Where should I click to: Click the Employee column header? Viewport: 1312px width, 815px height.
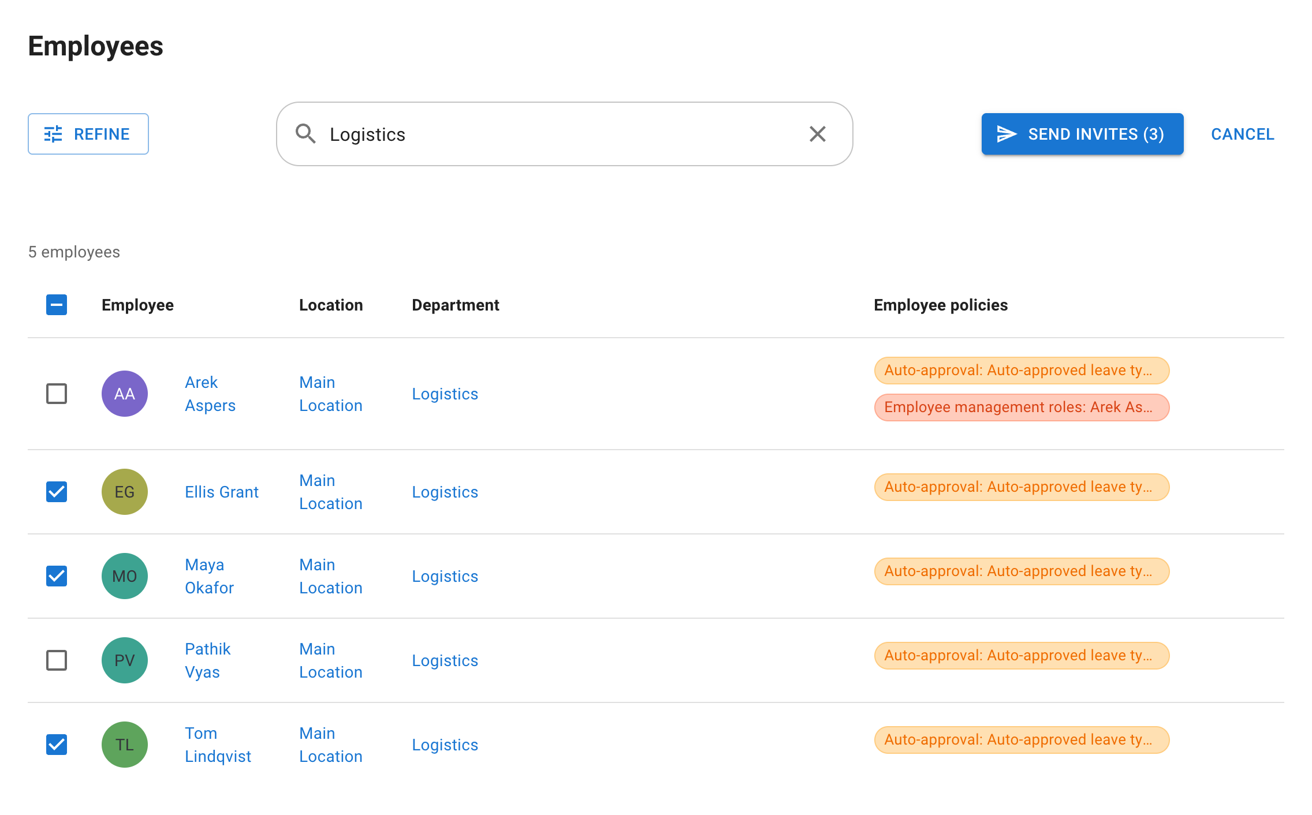point(137,305)
